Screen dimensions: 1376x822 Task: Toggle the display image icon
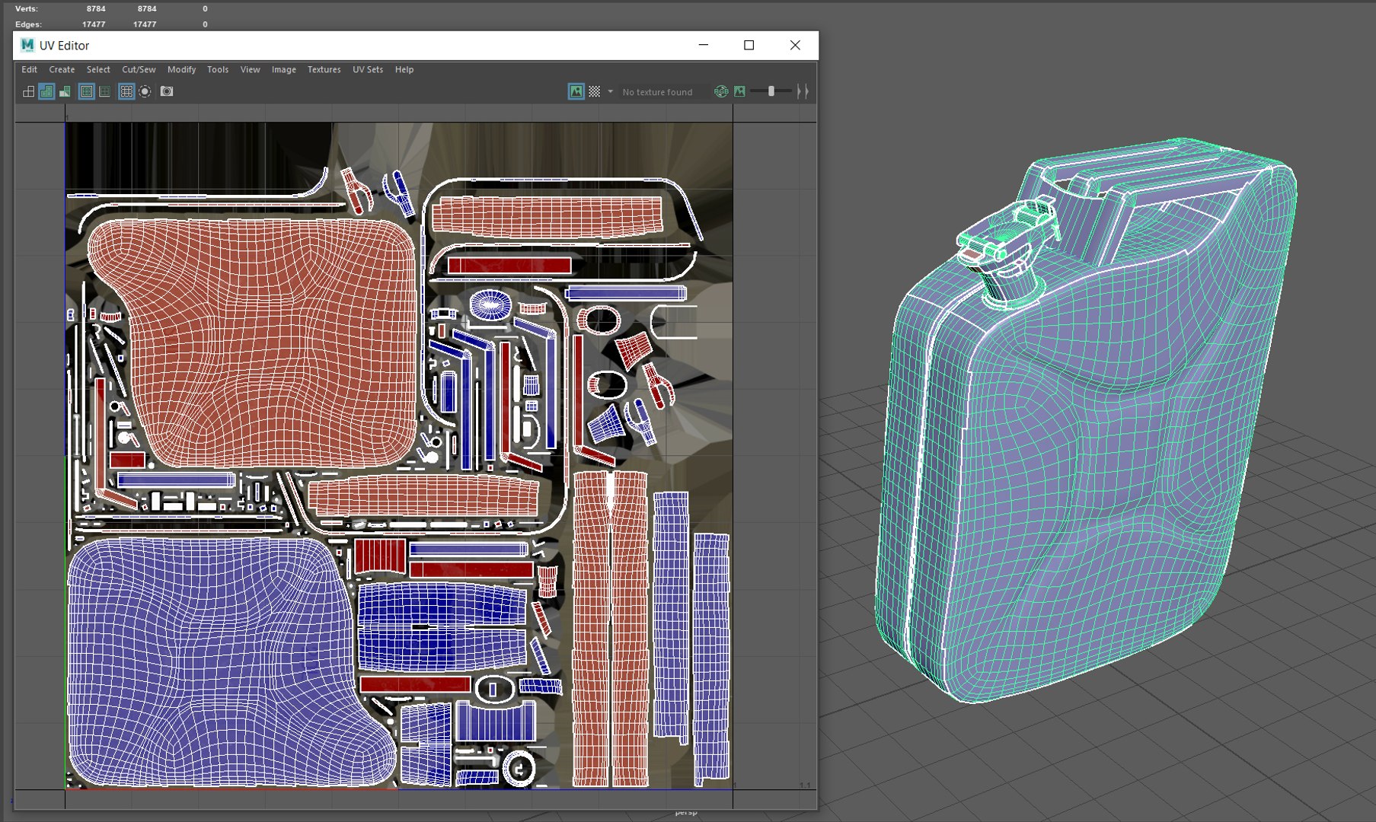pyautogui.click(x=576, y=91)
